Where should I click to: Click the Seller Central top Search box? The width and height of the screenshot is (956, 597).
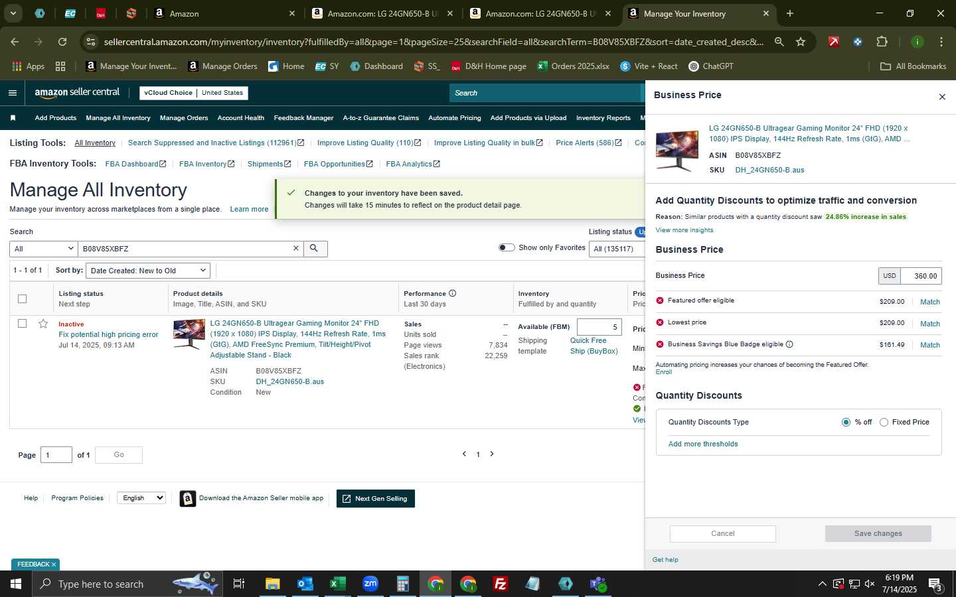coord(546,93)
